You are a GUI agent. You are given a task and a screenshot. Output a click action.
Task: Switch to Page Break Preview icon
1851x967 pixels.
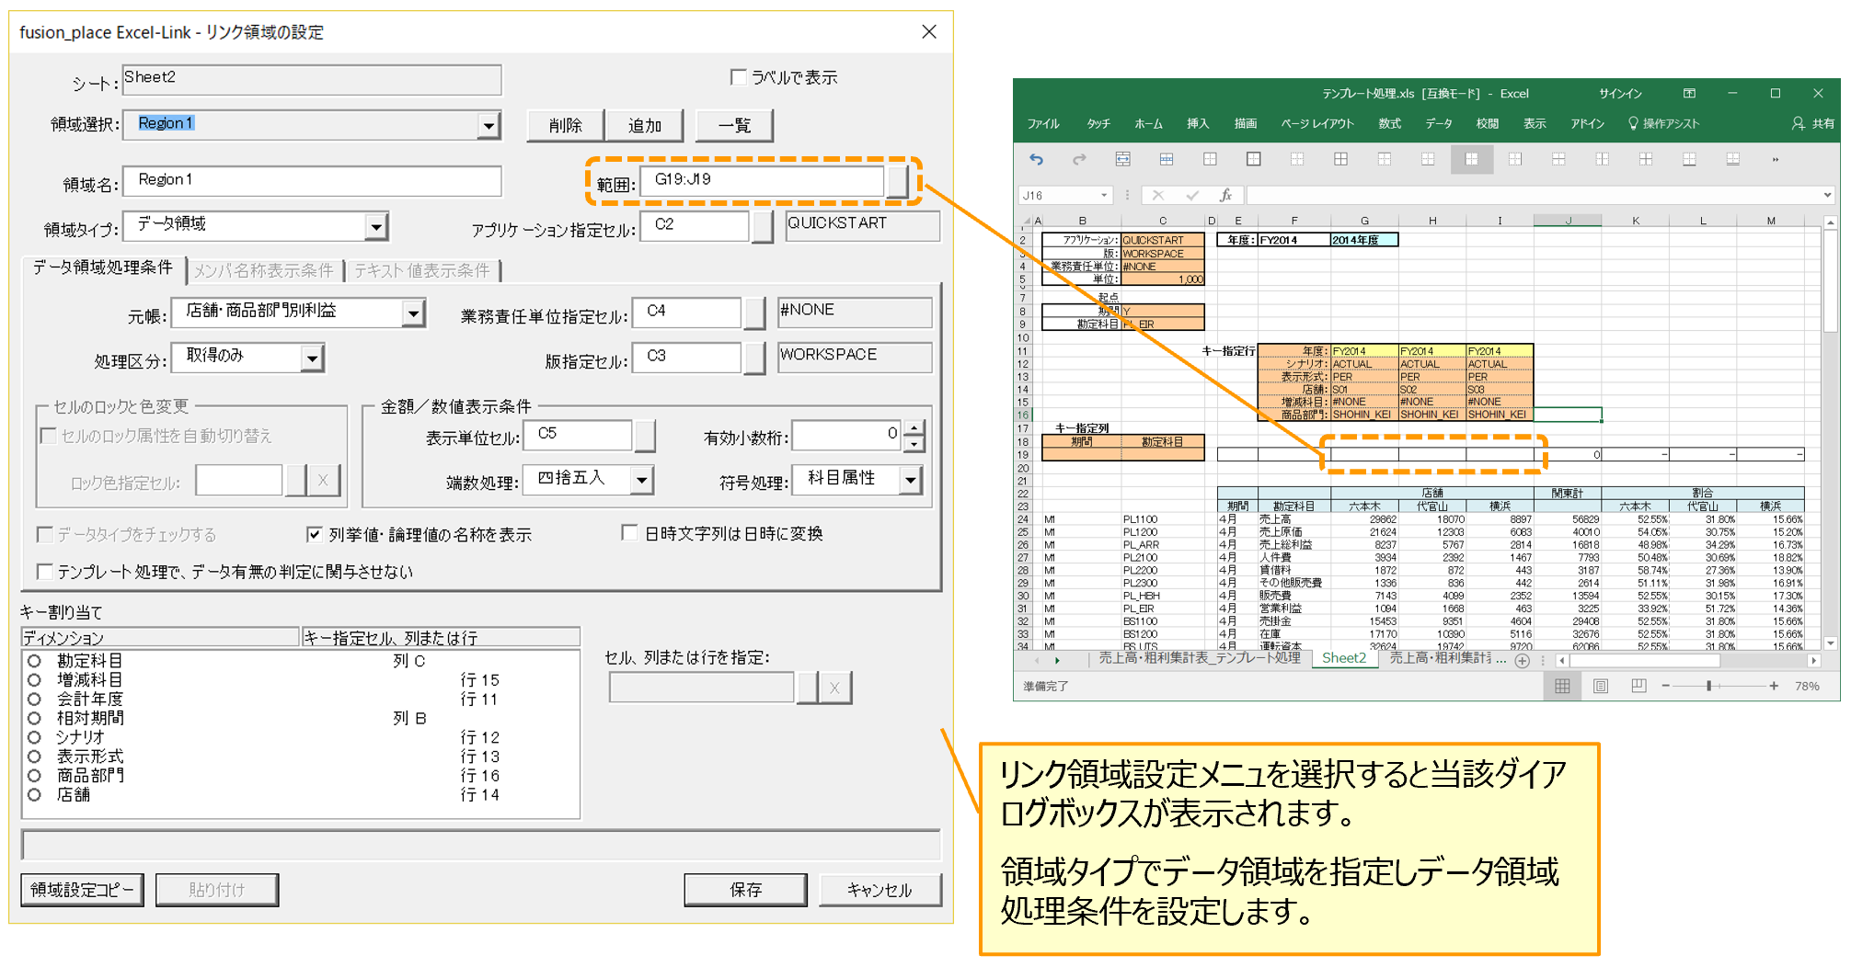1638,686
